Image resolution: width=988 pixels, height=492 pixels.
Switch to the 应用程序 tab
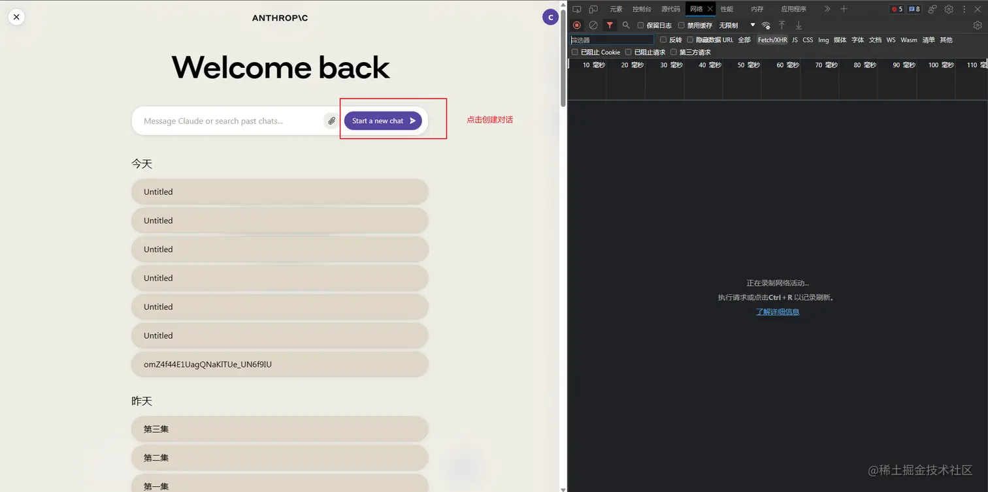(x=793, y=9)
